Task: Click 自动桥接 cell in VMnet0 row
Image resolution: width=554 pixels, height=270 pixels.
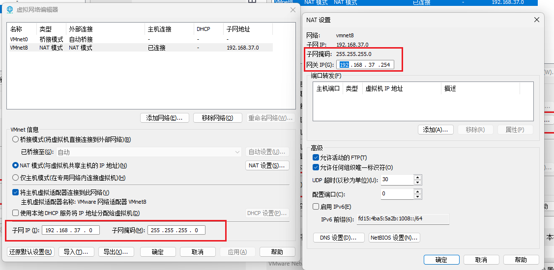Action: pyautogui.click(x=81, y=40)
